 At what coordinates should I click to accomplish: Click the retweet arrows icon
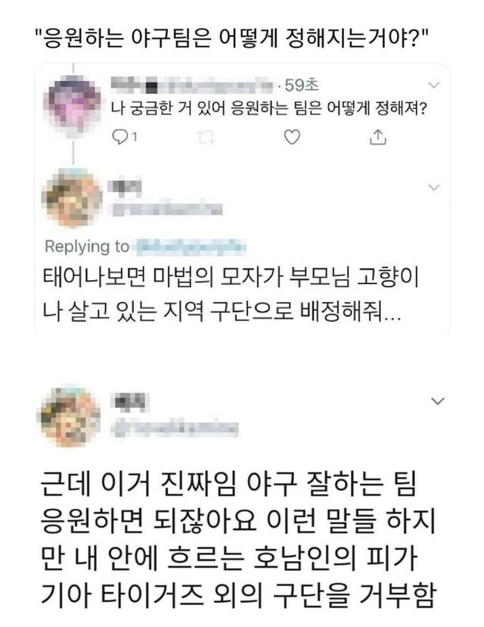click(x=206, y=137)
